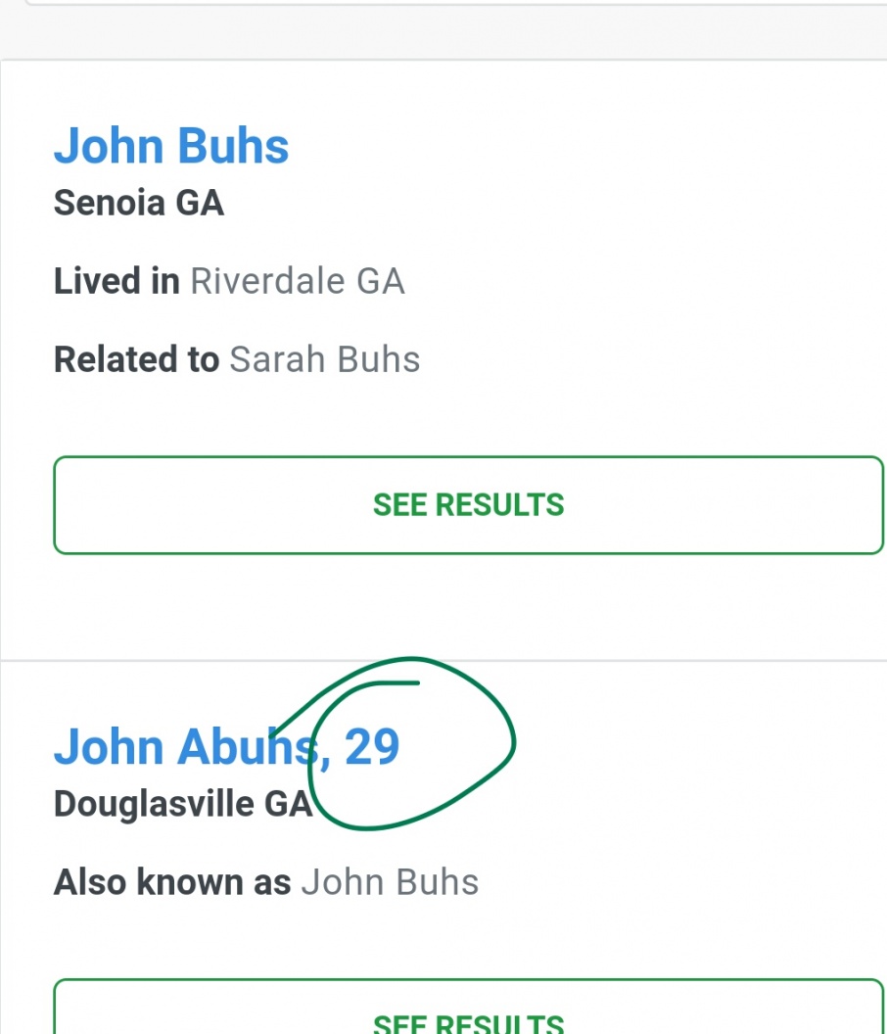Image resolution: width=887 pixels, height=1034 pixels.
Task: Click the word "Sarah" in the Related to row
Action: (278, 359)
